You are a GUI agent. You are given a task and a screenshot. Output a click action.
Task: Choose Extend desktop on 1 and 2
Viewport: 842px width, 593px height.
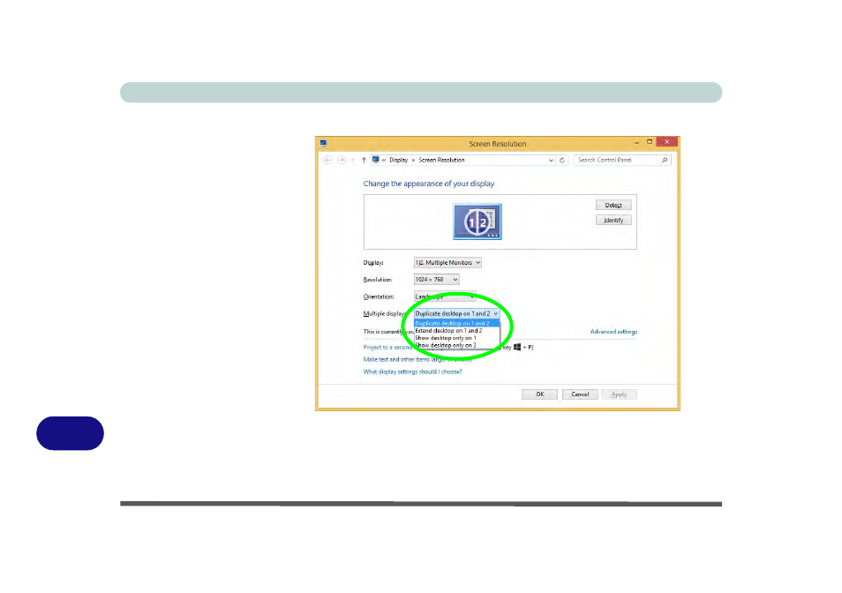[457, 331]
